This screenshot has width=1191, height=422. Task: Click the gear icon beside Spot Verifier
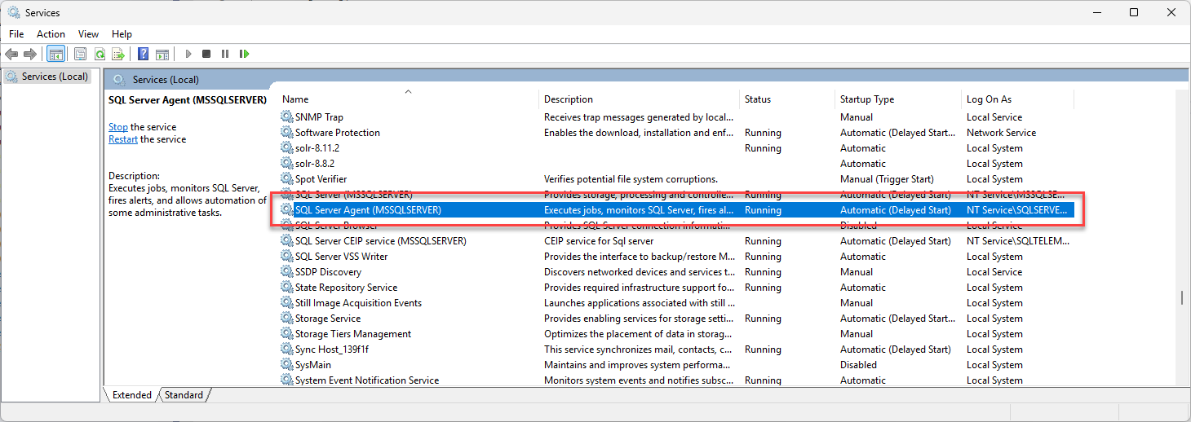click(286, 179)
